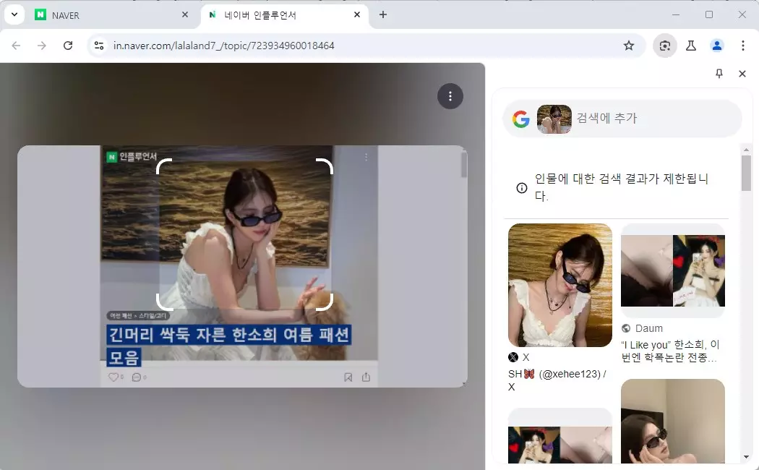This screenshot has width=759, height=470.
Task: Click the Google G logo in the side panel
Action: coord(520,119)
